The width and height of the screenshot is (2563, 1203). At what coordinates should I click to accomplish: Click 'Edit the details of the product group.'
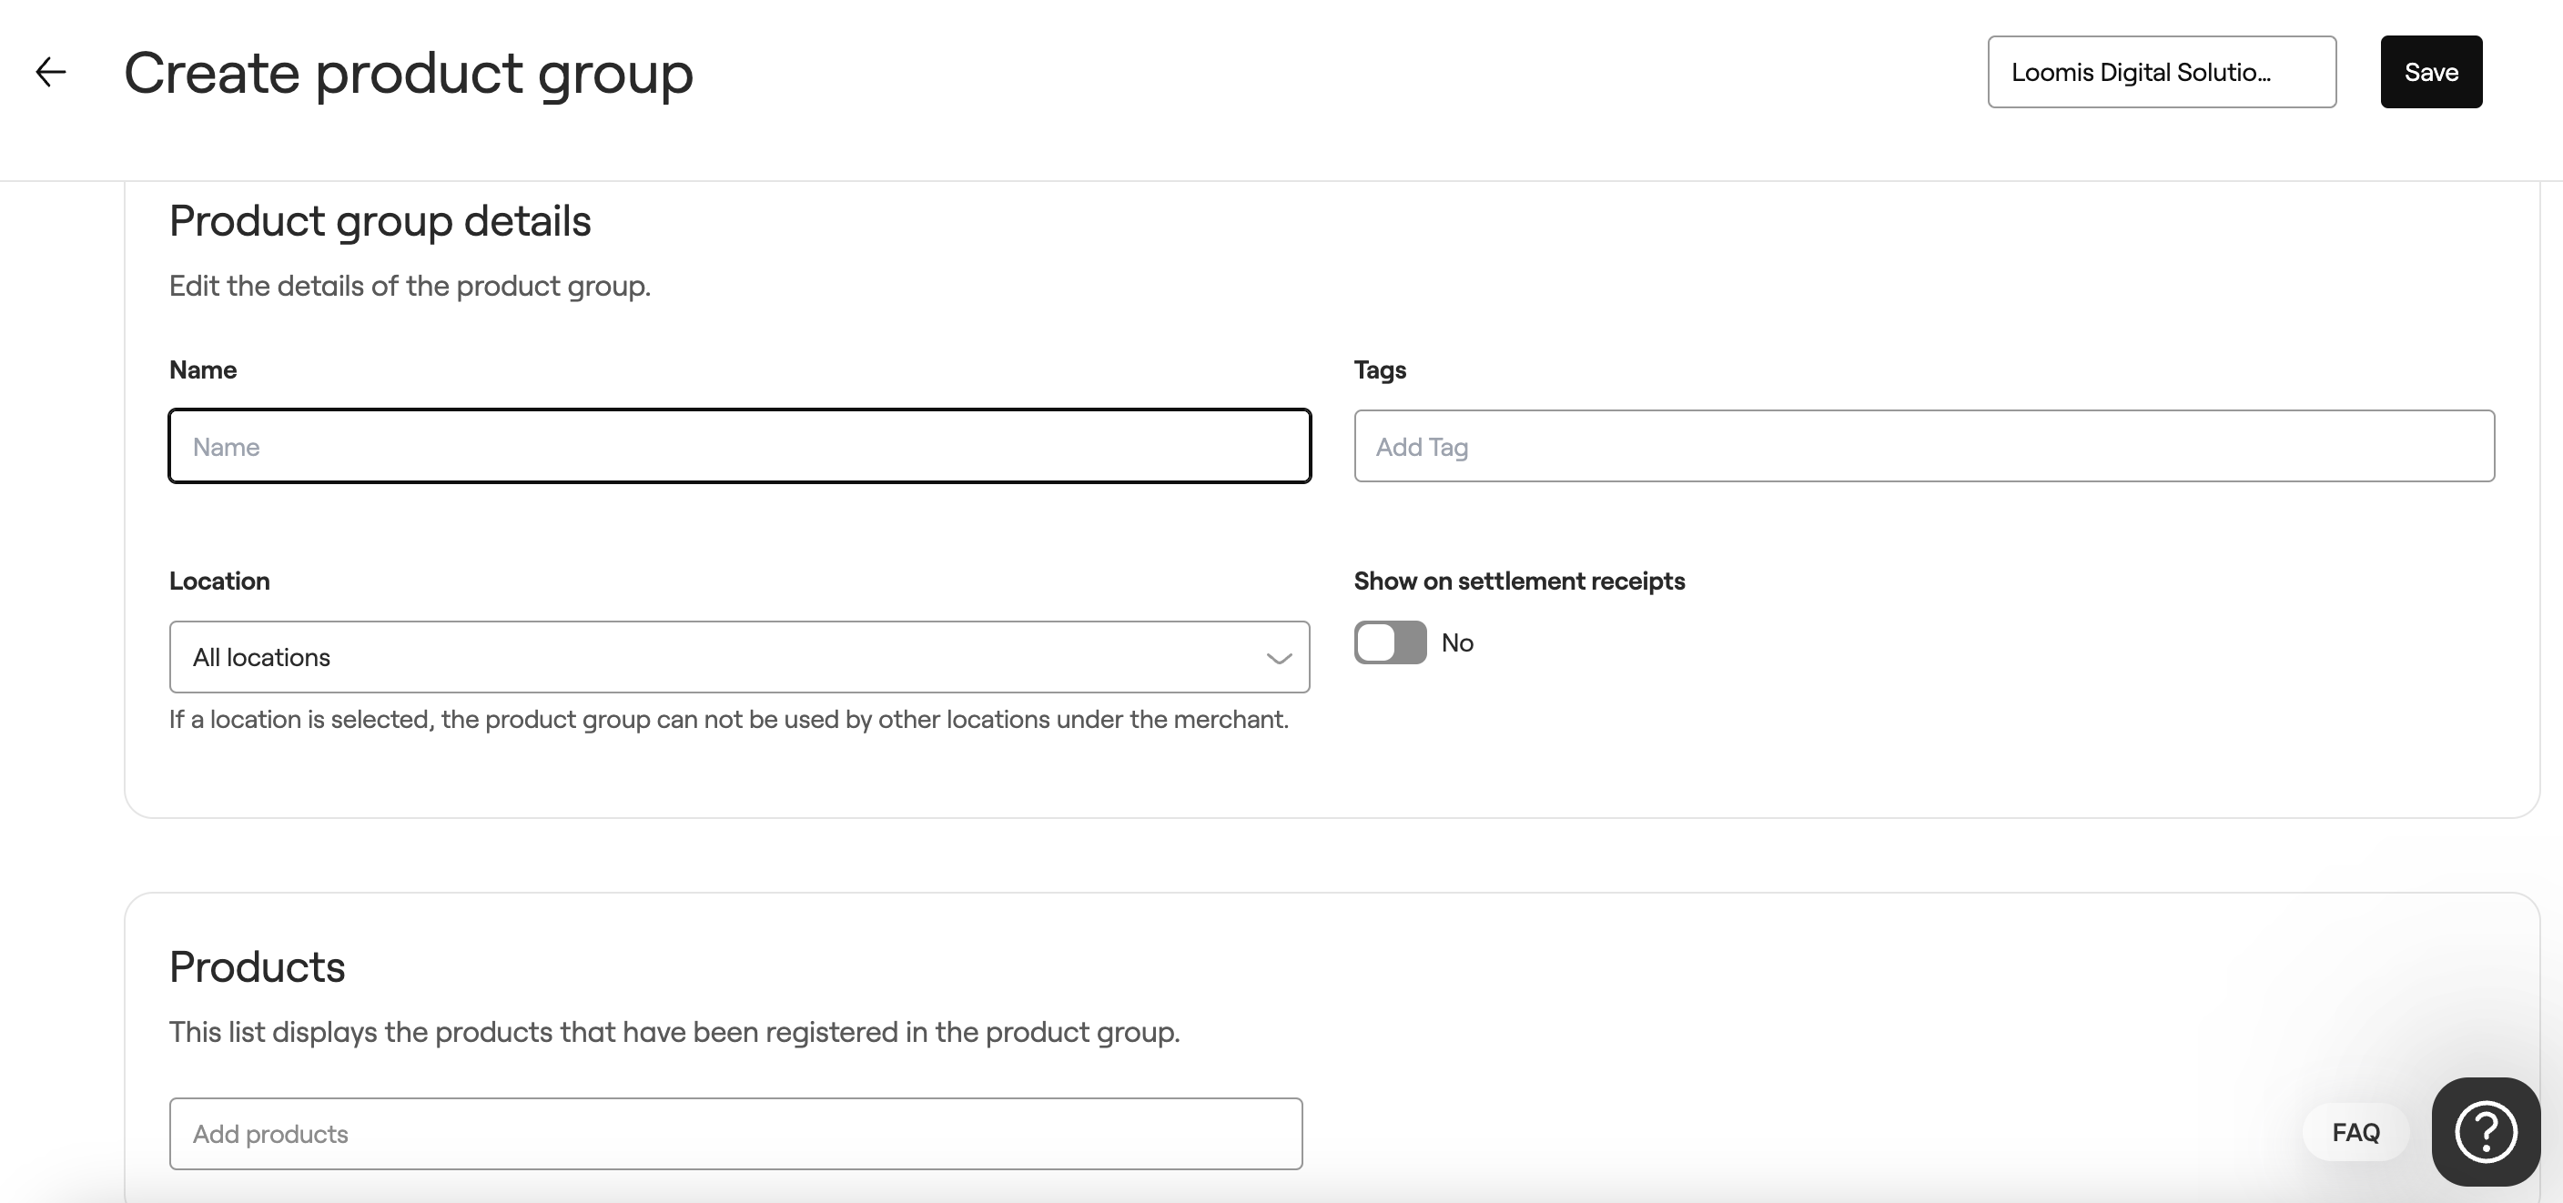[x=410, y=286]
